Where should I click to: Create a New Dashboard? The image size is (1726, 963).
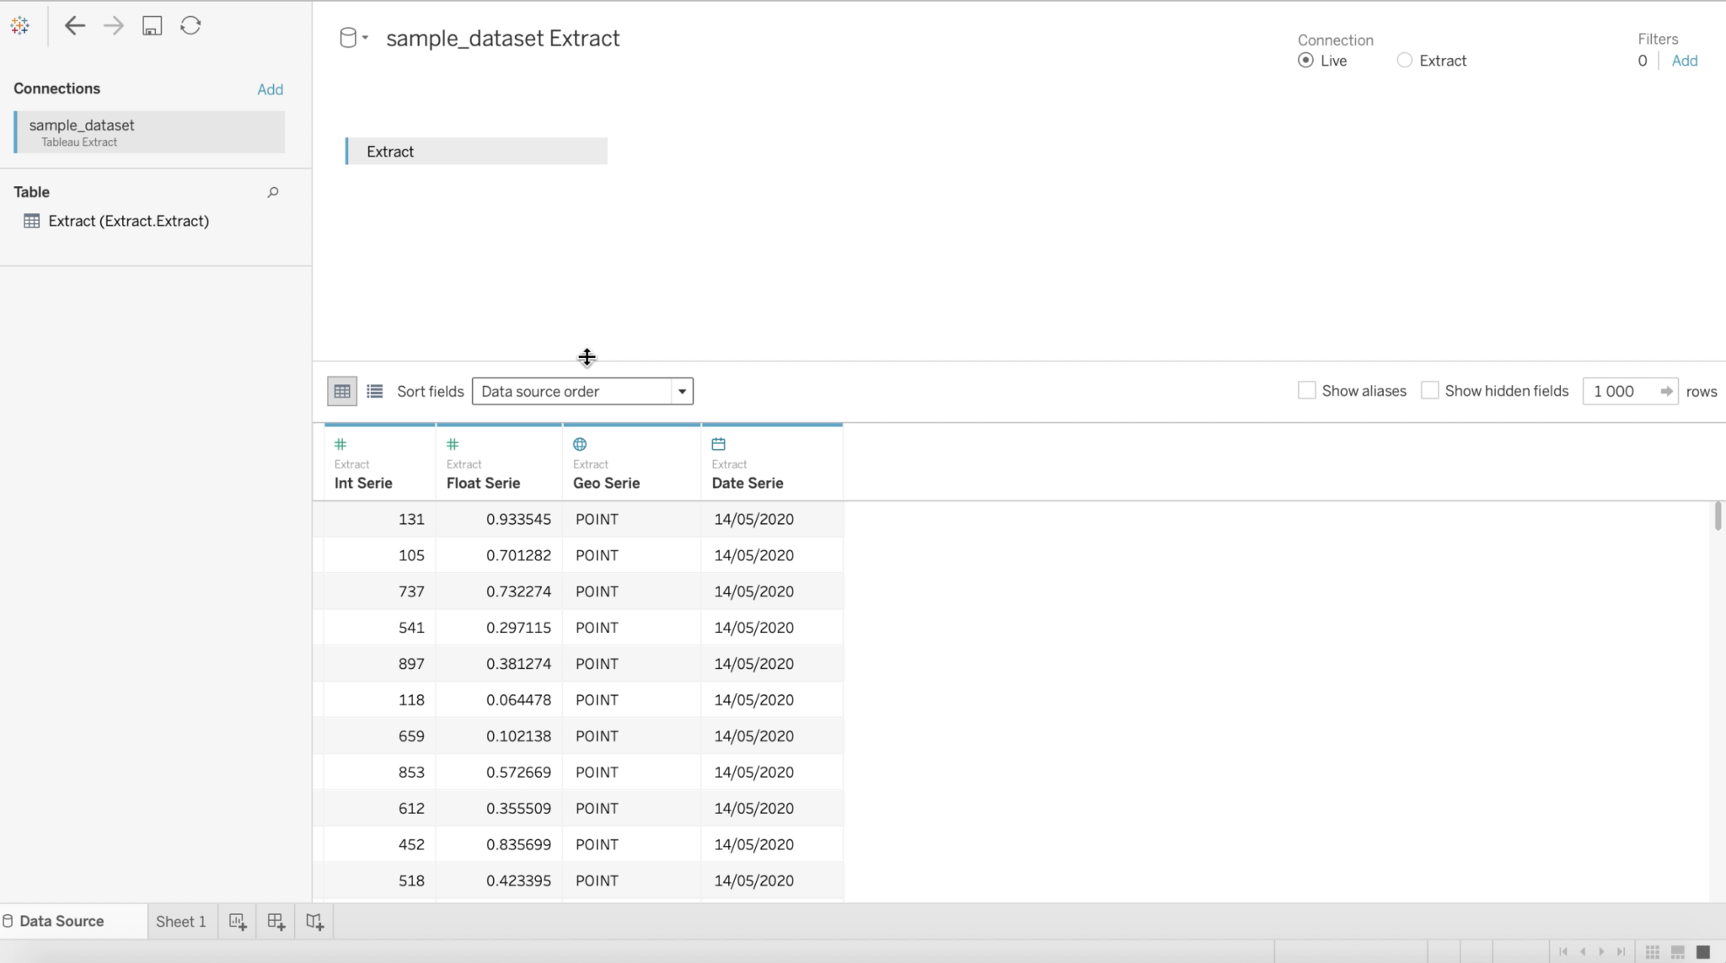click(x=276, y=921)
